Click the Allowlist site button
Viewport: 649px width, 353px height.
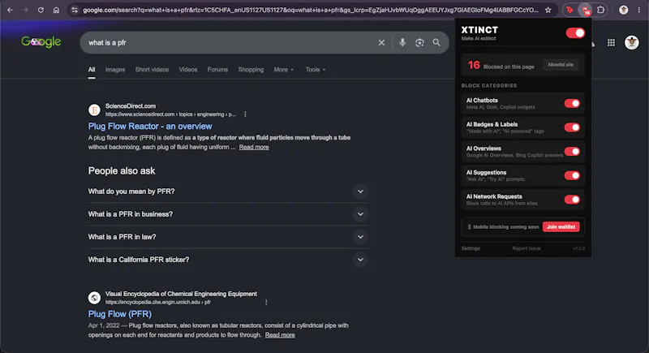click(x=561, y=65)
